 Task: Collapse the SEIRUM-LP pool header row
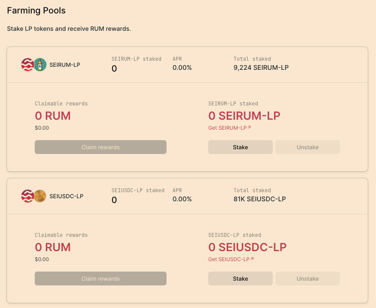(187, 64)
